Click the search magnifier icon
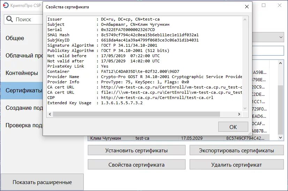 coord(9,19)
